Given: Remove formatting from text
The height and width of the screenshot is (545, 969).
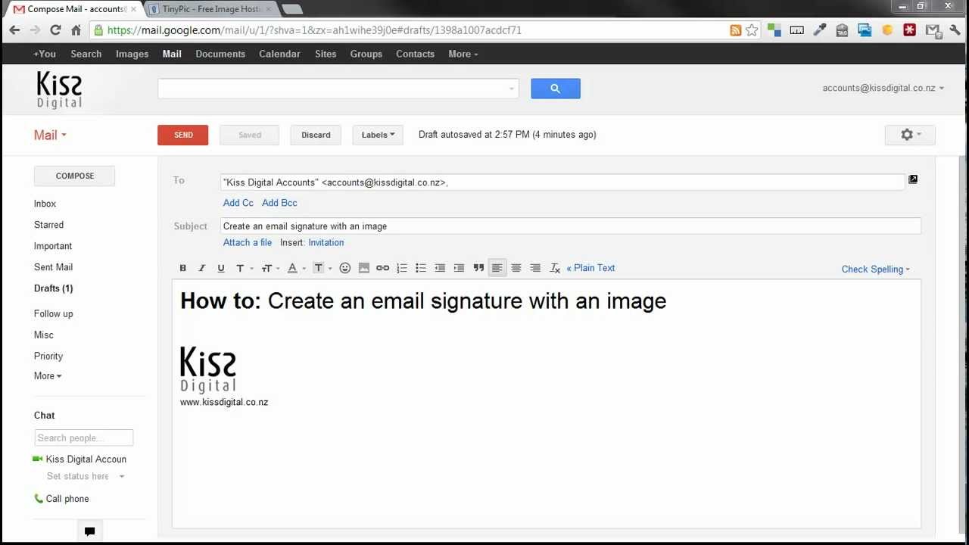Looking at the screenshot, I should (555, 268).
